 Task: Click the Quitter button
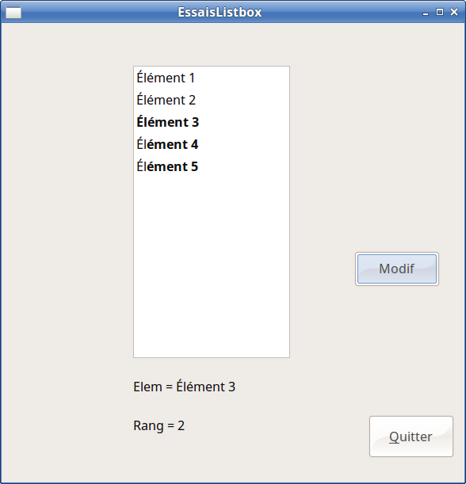coord(411,436)
